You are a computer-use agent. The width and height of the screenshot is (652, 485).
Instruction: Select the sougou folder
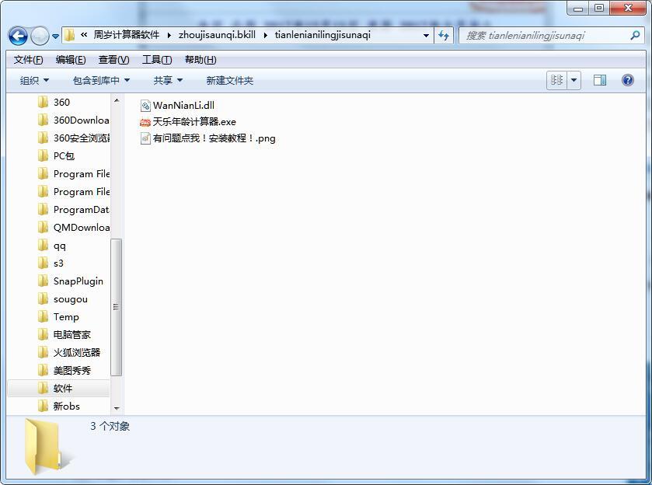pyautogui.click(x=70, y=299)
